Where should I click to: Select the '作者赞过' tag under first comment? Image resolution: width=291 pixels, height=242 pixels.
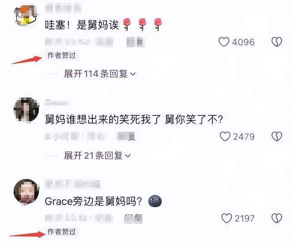62,55
